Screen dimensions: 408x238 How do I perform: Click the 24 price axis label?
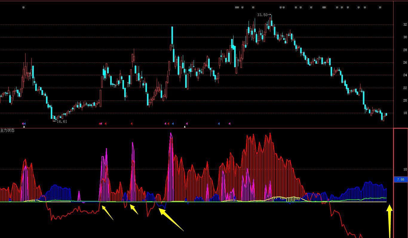point(405,75)
